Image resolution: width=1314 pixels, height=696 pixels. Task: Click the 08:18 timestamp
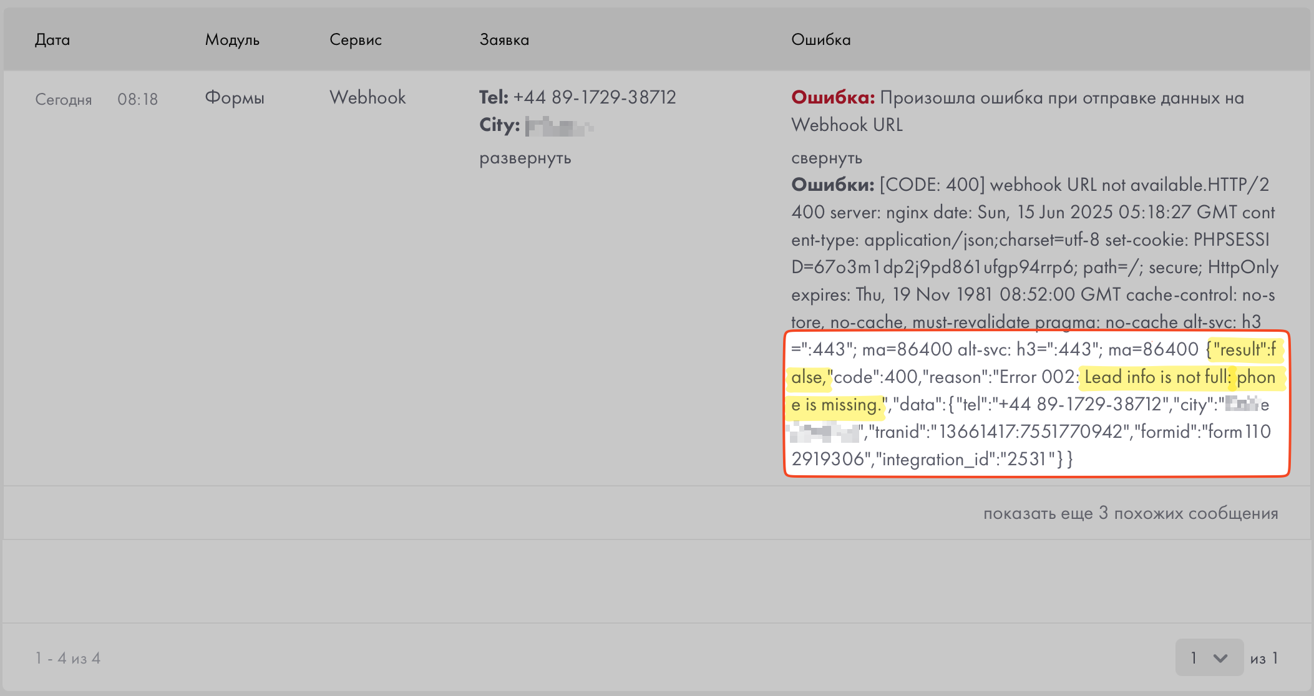[x=137, y=100]
